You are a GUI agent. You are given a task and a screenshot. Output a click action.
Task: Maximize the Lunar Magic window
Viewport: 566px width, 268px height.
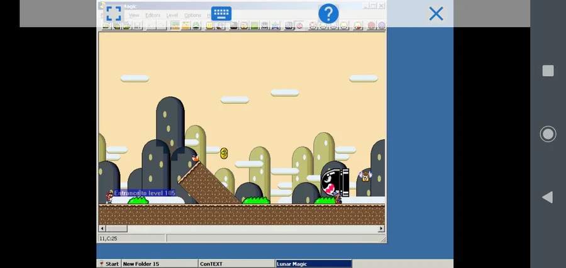373,6
